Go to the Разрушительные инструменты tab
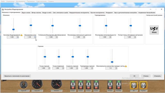This screenshot has width=165, height=93. coord(79,13)
